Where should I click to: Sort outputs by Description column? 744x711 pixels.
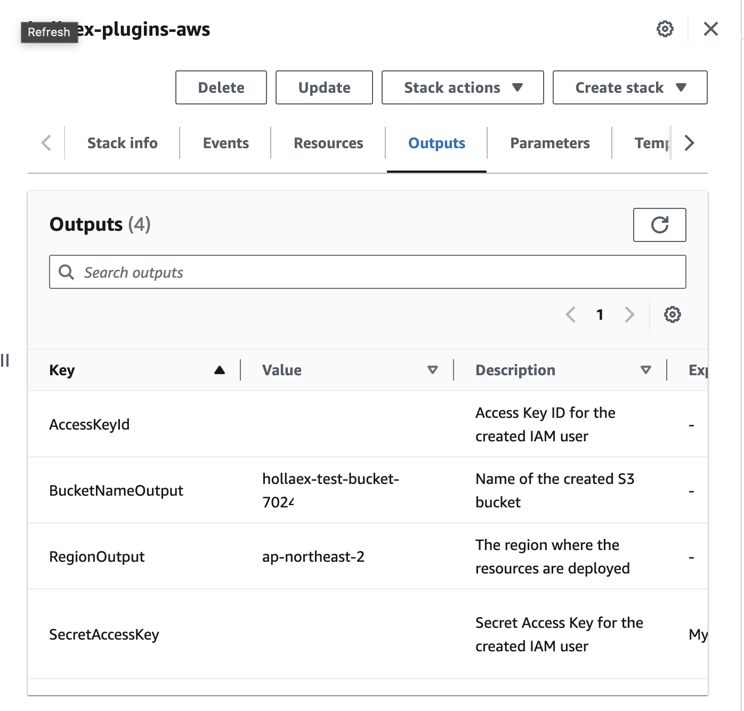coord(645,370)
